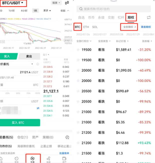Focus the 21121.4 USDT price field
Screen dimensions: 155x163
[x=20, y=72]
